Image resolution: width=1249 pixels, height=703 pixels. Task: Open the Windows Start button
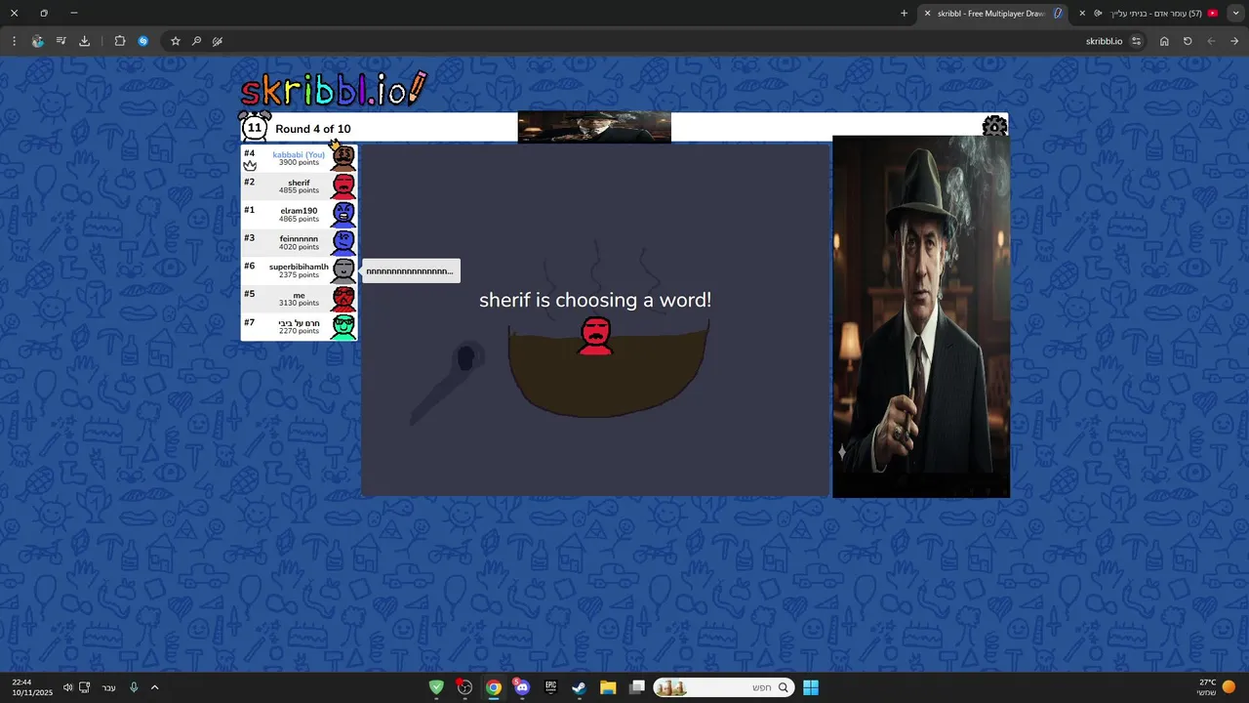[811, 687]
